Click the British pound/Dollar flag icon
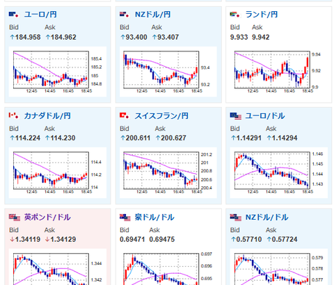This screenshot has height=285, width=334. pyautogui.click(x=15, y=217)
